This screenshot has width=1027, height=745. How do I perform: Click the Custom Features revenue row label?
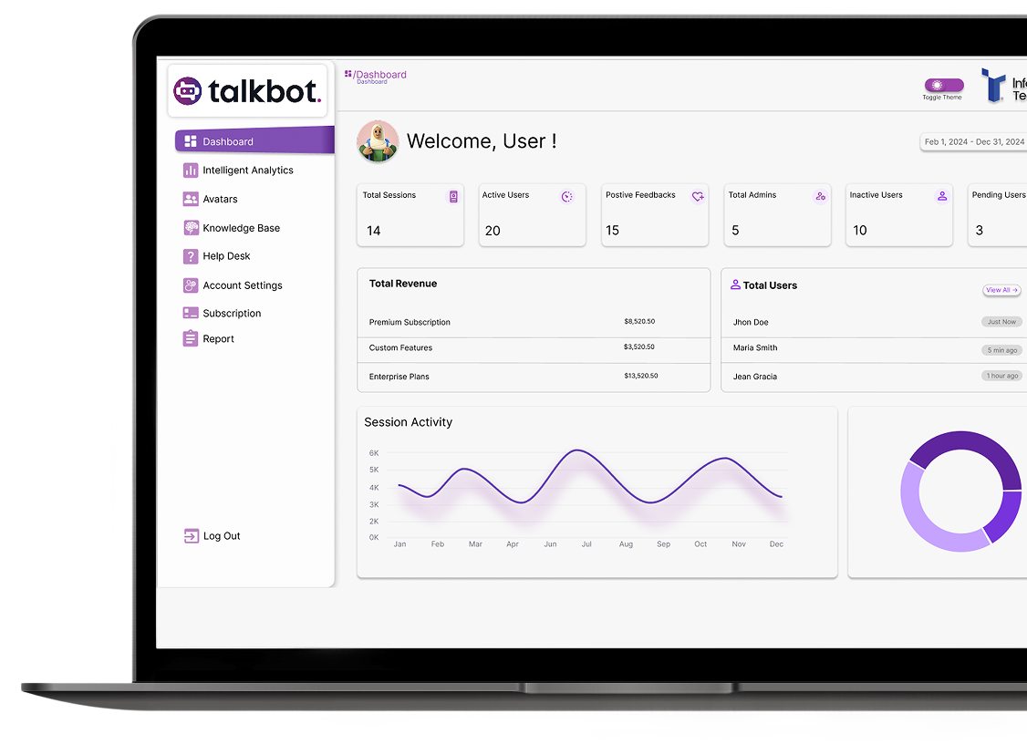pos(400,347)
